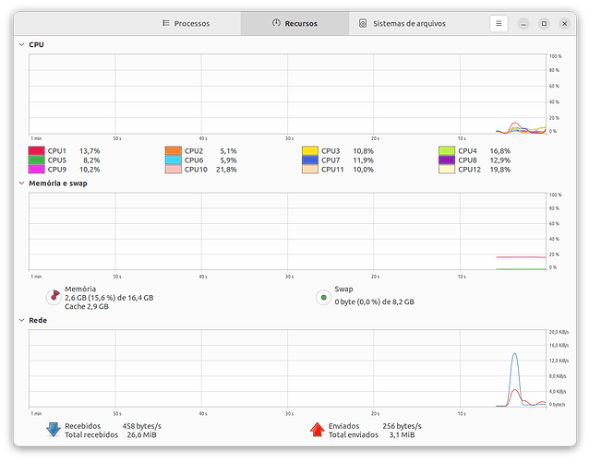Click the total sent '3,1 MiB'

402,435
